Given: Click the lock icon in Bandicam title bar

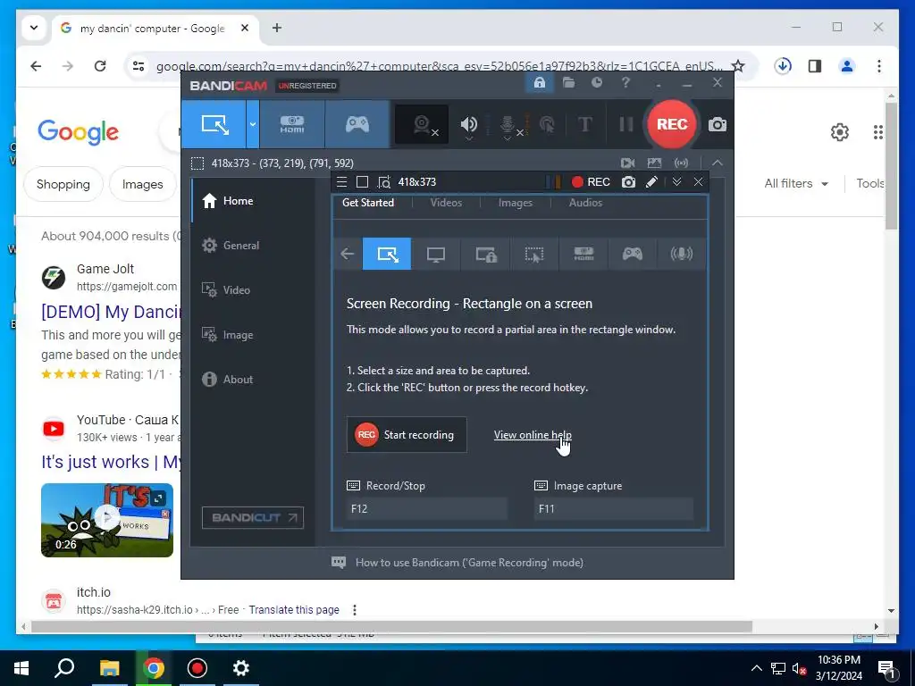Looking at the screenshot, I should point(539,83).
